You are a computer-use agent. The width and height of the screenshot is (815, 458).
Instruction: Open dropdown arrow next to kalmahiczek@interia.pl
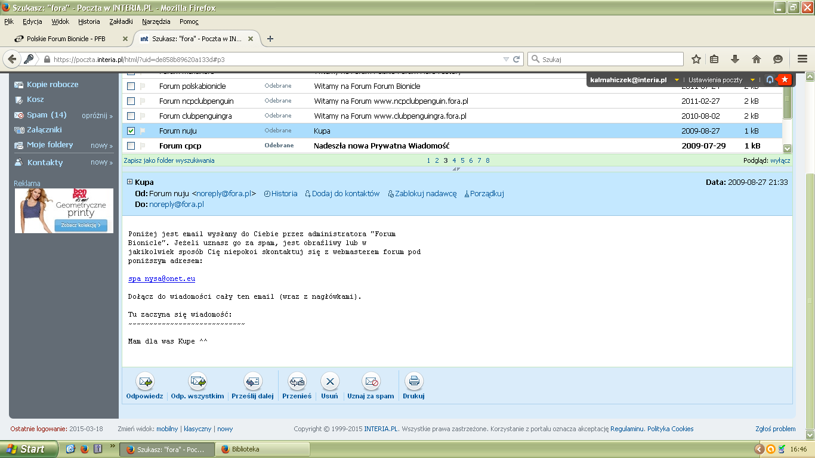677,80
